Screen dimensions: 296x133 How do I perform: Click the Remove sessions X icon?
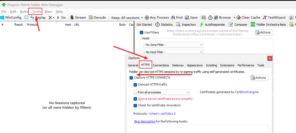(x=50, y=18)
